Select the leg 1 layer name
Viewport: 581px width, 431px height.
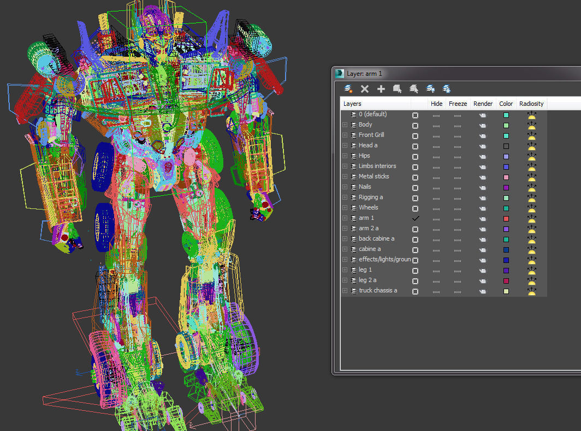pyautogui.click(x=365, y=270)
